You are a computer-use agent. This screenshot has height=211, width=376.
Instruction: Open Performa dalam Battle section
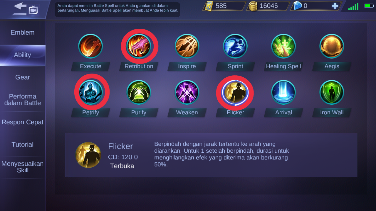point(23,100)
